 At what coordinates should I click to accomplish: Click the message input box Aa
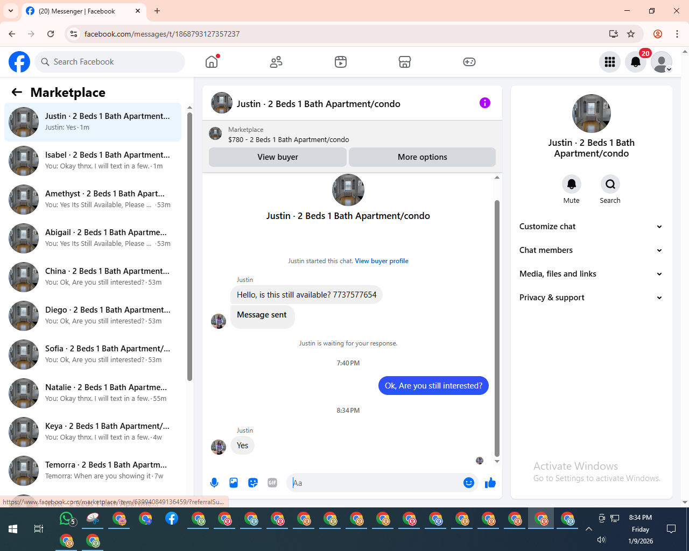[376, 483]
